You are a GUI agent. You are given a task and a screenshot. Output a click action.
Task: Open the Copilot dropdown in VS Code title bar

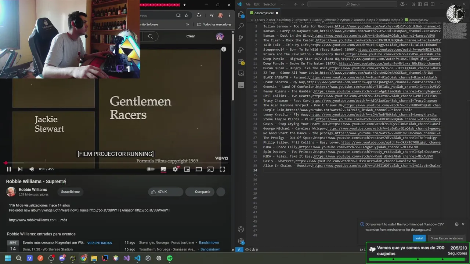tap(404, 4)
